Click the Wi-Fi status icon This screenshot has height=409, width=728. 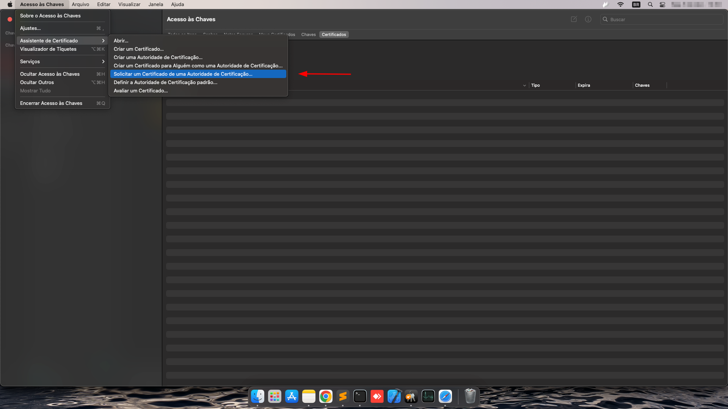coord(620,5)
